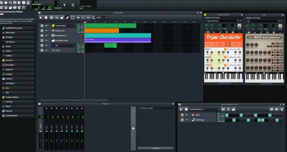The height and width of the screenshot is (152, 287).
Task: Open the FX tab in SID window
Action: click(267, 32)
